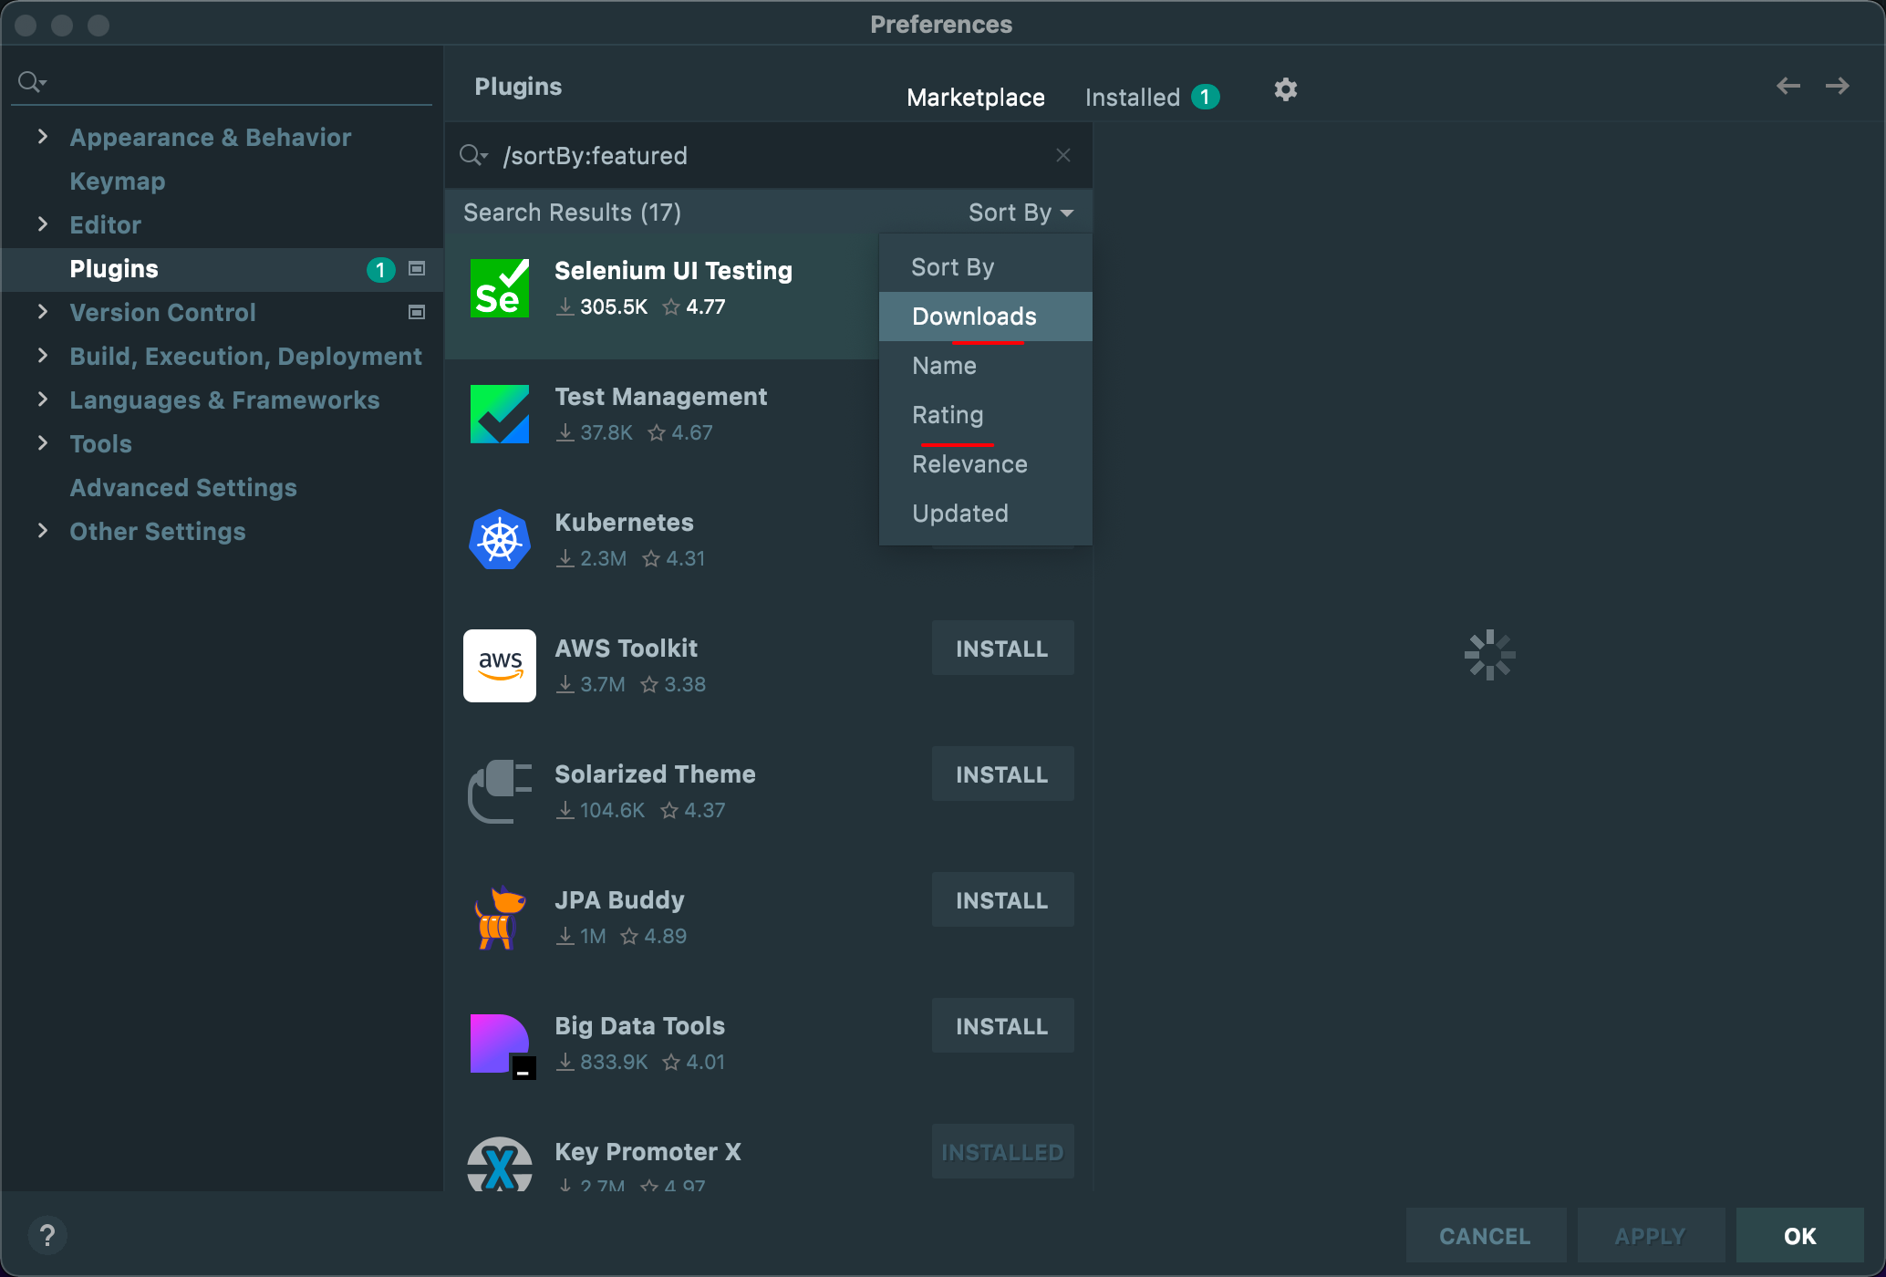Image resolution: width=1886 pixels, height=1277 pixels.
Task: Install the Solarized Theme plugin
Action: tap(1001, 774)
